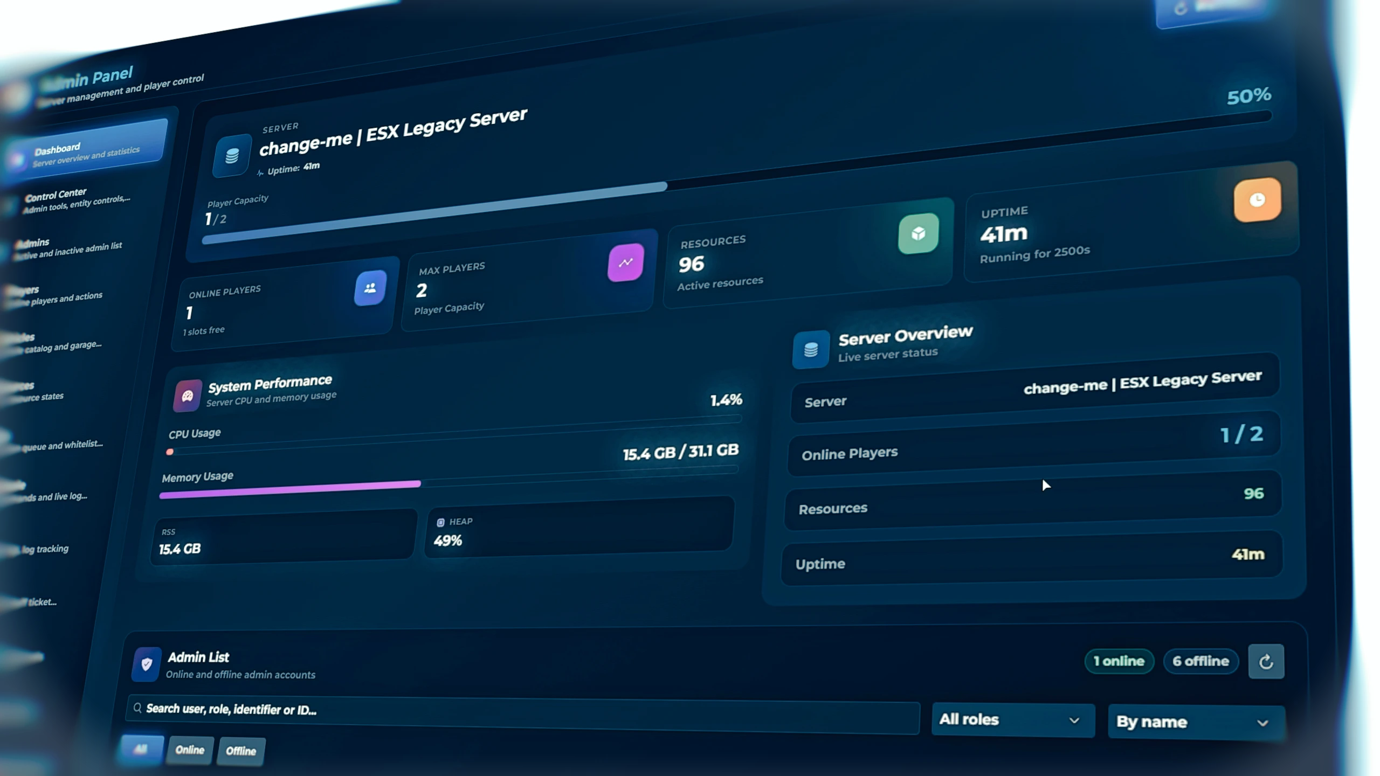Click the Running for 2500s text
1380x776 pixels.
coord(1034,254)
